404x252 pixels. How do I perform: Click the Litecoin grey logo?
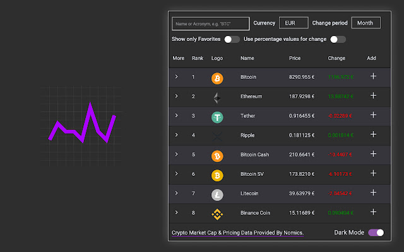pyautogui.click(x=217, y=195)
